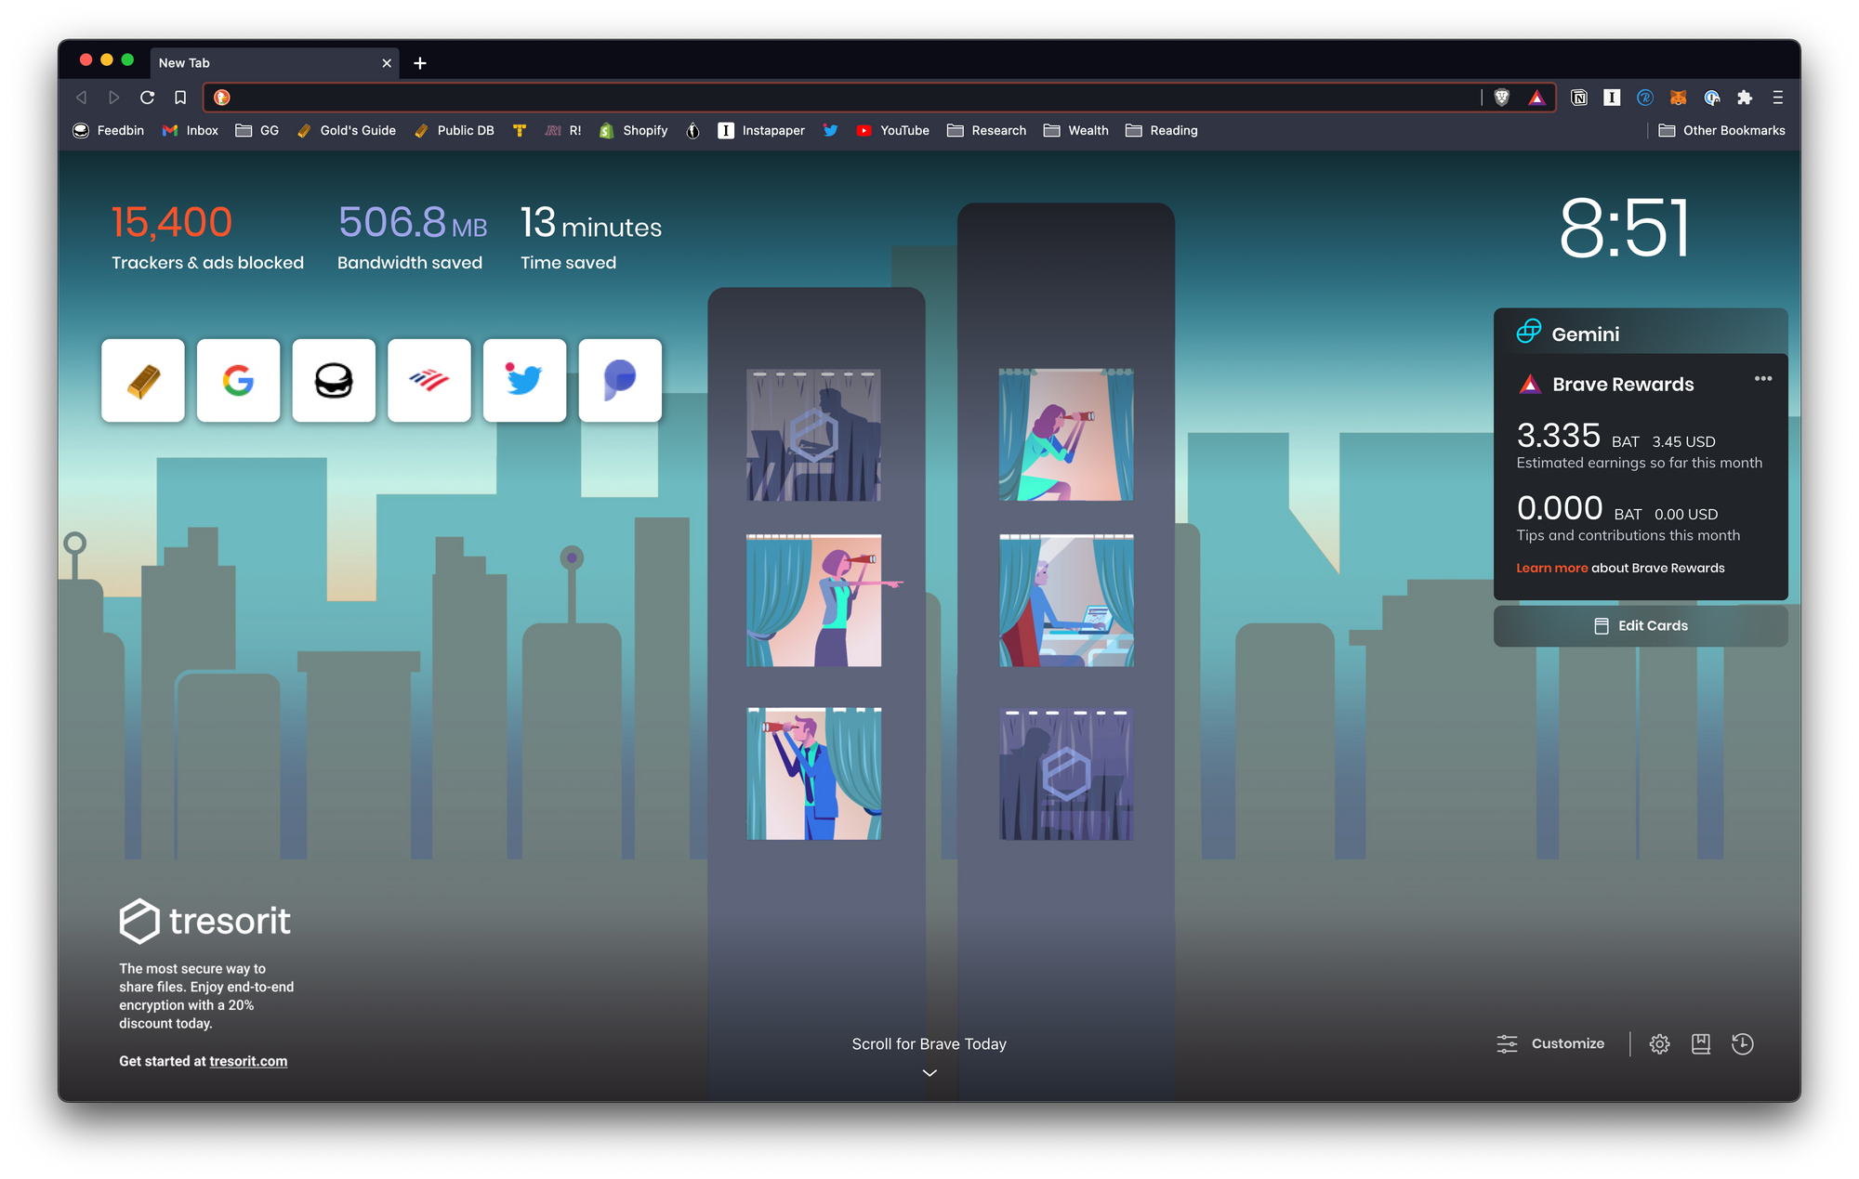Open a new tab with the plus button
Viewport: 1859px width, 1179px height.
[420, 63]
